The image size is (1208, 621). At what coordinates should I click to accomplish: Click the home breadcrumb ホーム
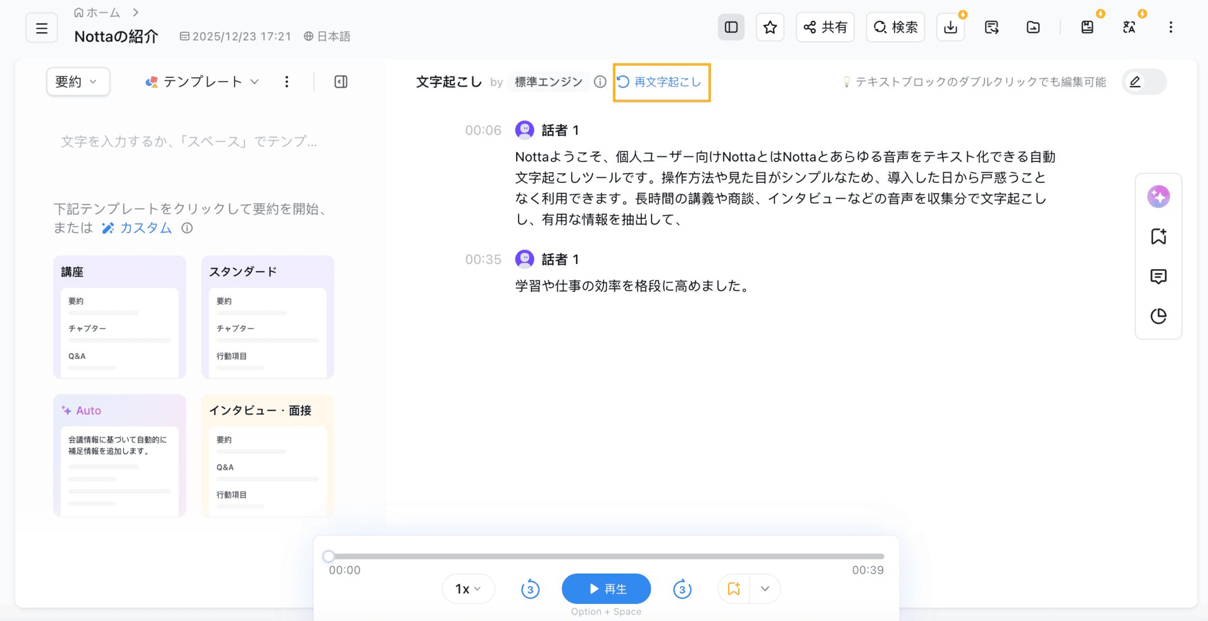coord(97,13)
